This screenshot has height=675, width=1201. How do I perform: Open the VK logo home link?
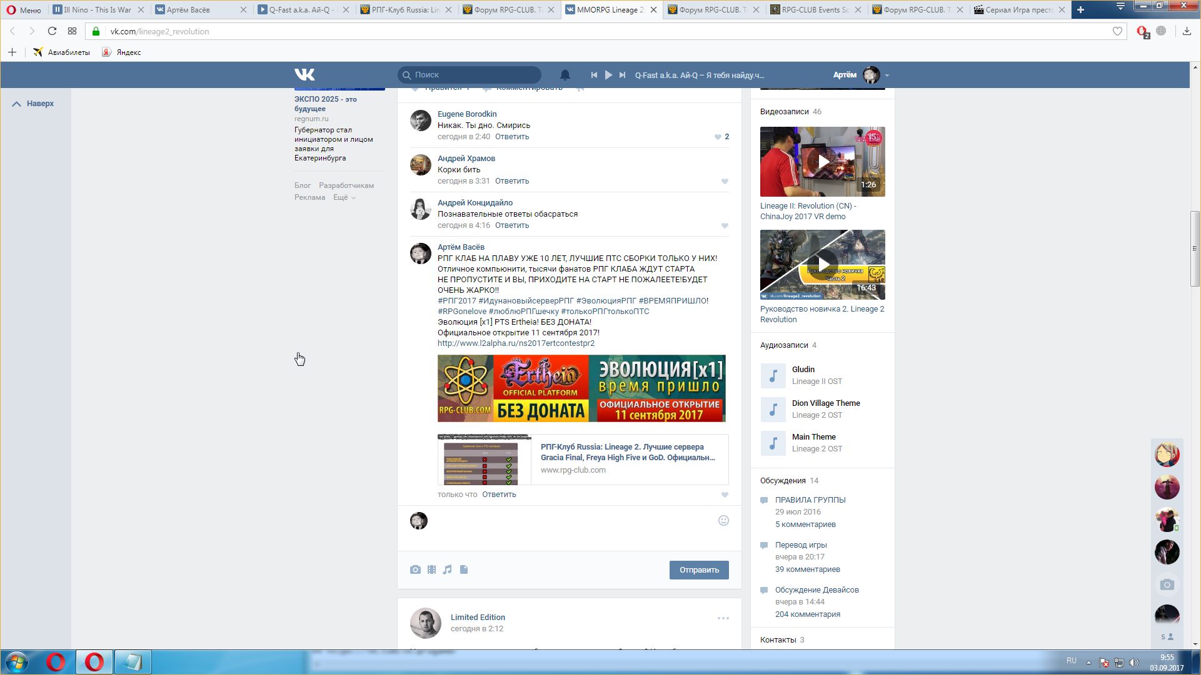click(304, 75)
